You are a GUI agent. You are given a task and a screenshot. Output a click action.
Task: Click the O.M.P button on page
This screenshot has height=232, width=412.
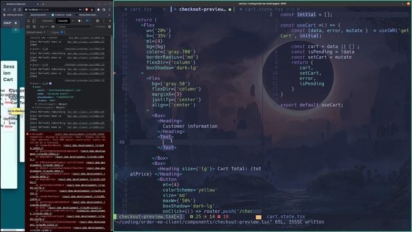tap(7, 23)
